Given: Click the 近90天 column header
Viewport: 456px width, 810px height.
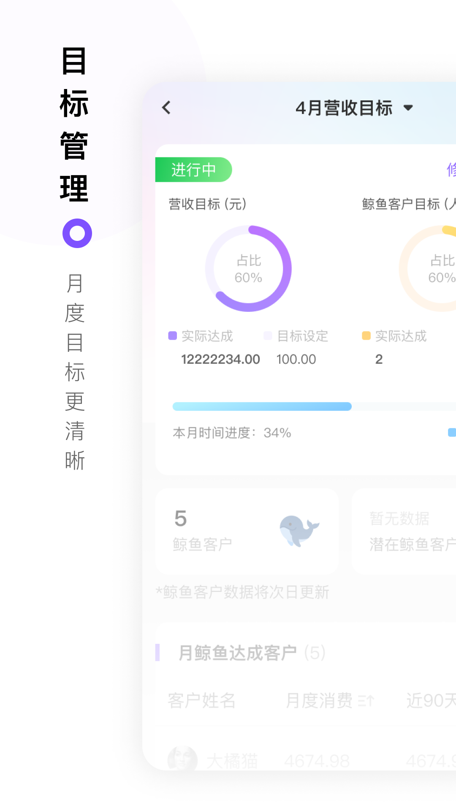Looking at the screenshot, I should pyautogui.click(x=431, y=701).
